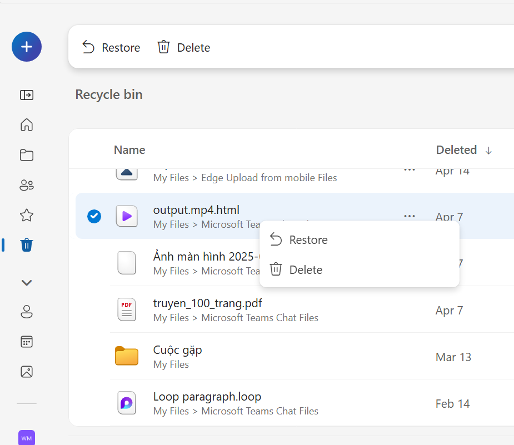Open Favorites star icon in sidebar
The width and height of the screenshot is (514, 445).
coord(27,216)
